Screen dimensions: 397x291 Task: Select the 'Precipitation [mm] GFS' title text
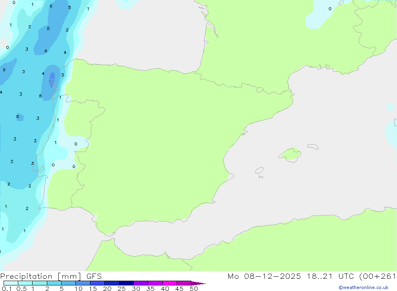pos(51,276)
